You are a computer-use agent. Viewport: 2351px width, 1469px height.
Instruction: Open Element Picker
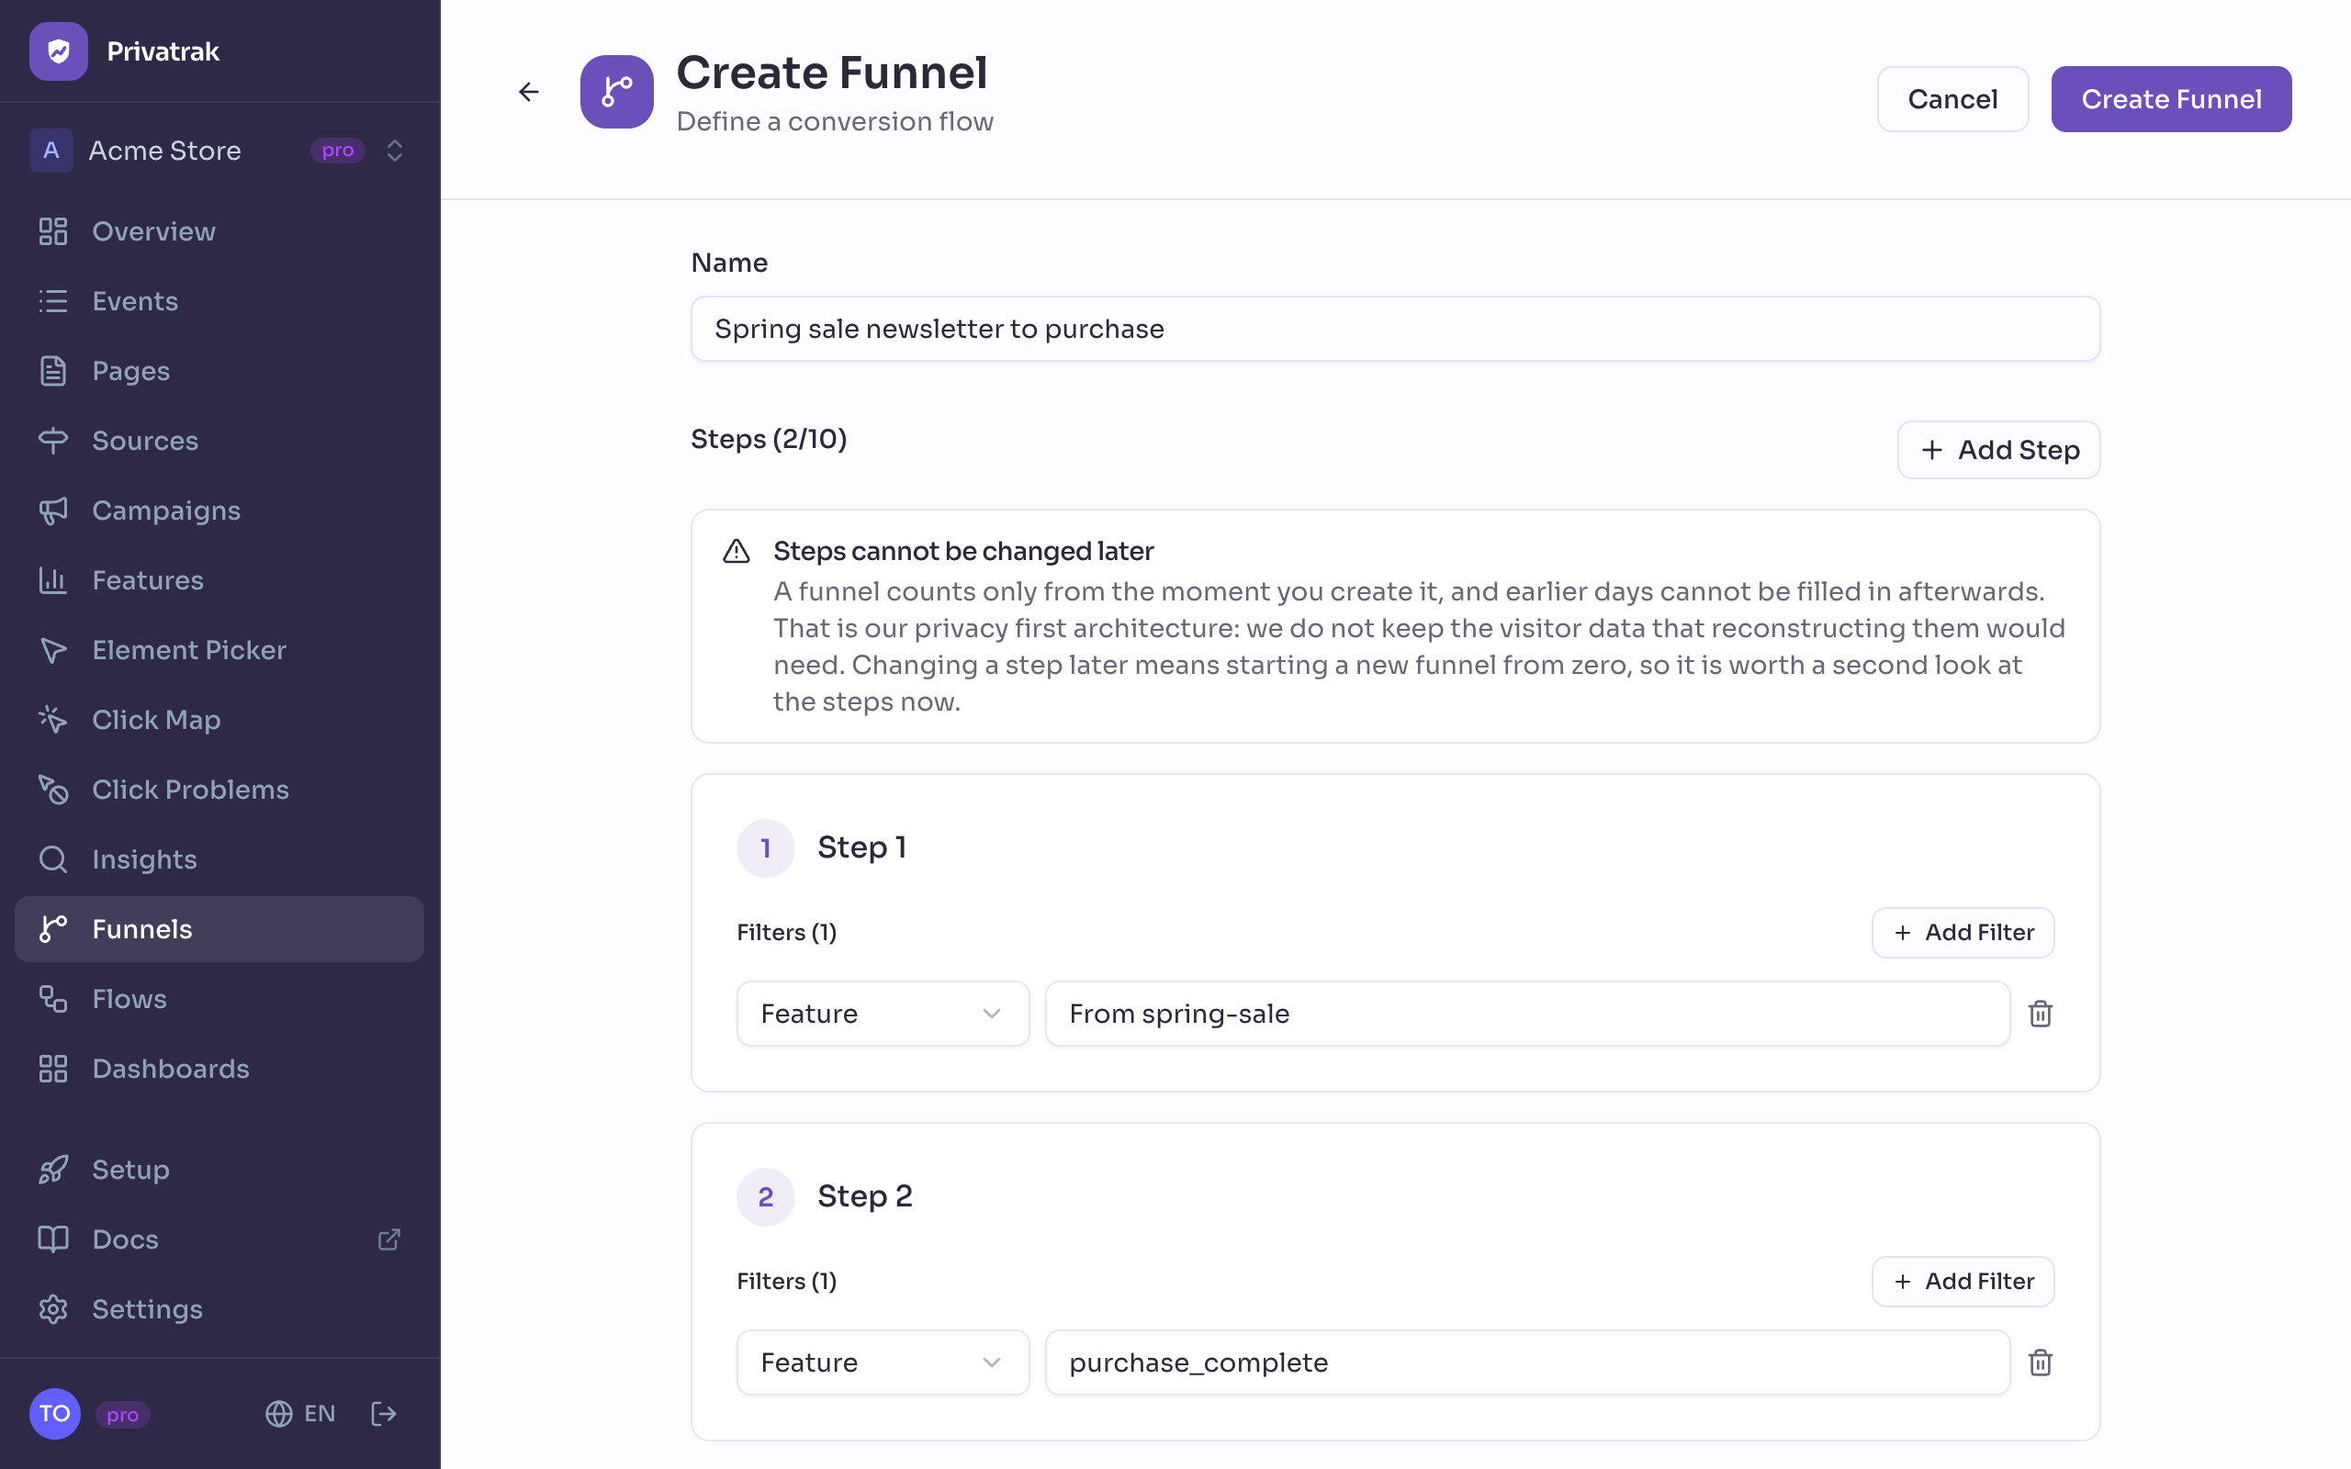point(219,650)
